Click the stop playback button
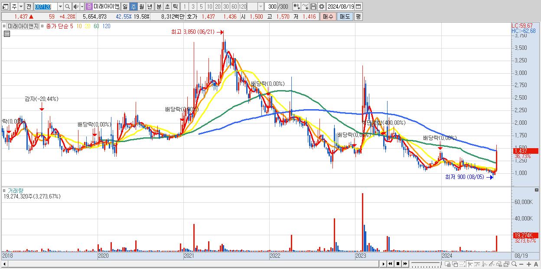 pyautogui.click(x=398, y=264)
